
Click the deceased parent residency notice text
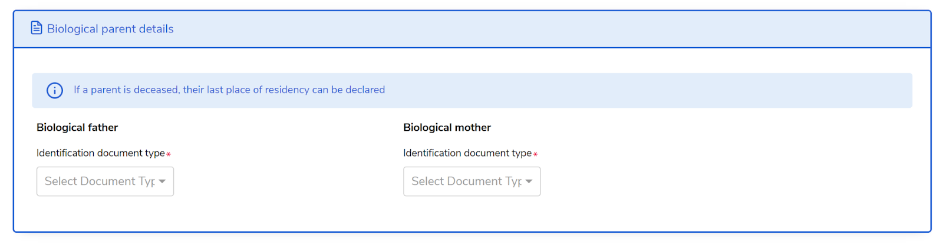coord(229,90)
